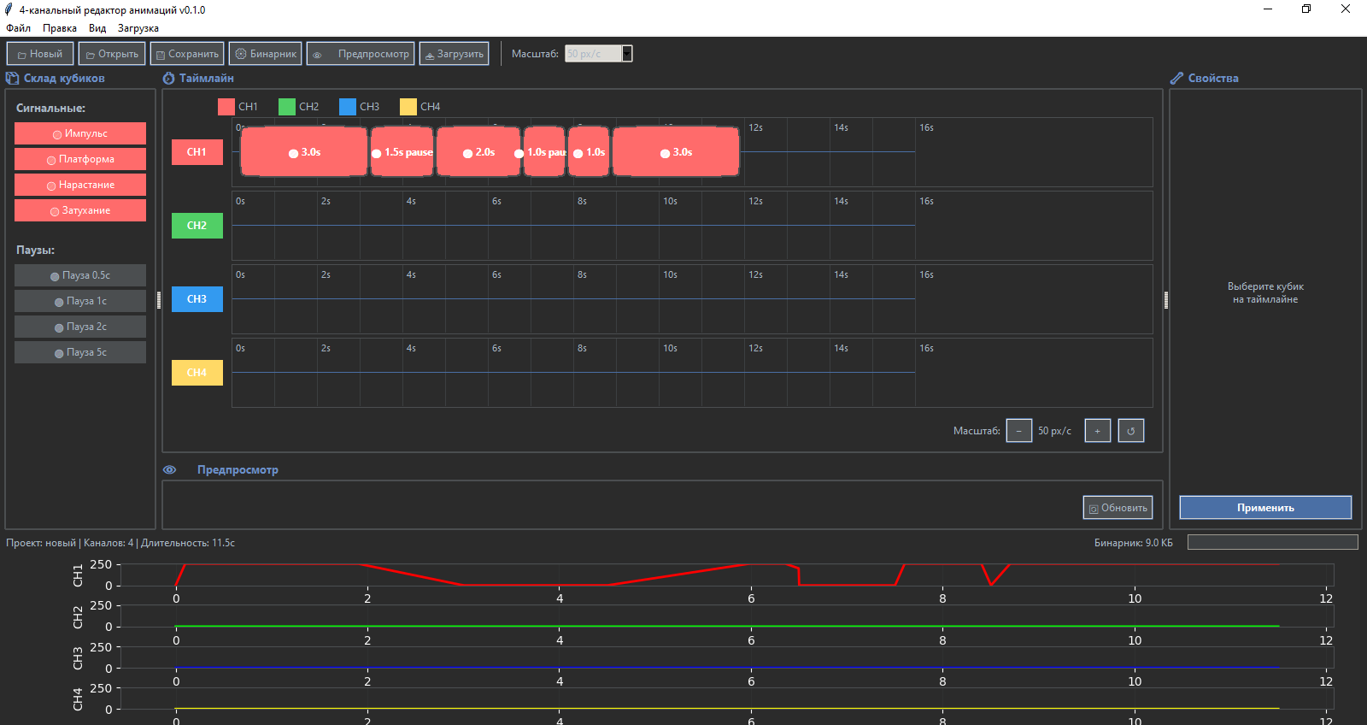This screenshot has width=1367, height=725.
Task: Open the Масштаб dropdown in toolbar
Action: 627,54
